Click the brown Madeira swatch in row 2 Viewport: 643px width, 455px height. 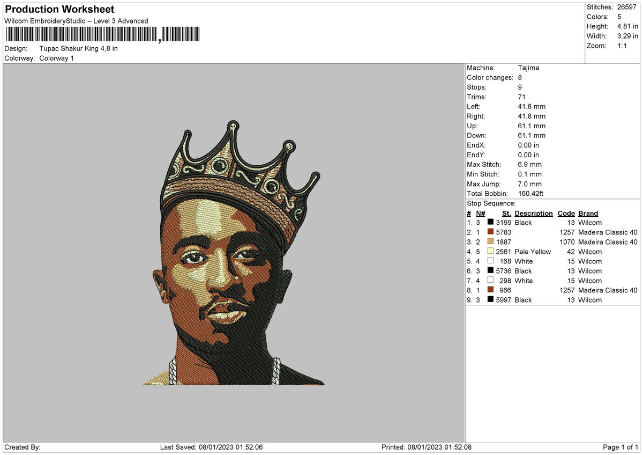(490, 232)
